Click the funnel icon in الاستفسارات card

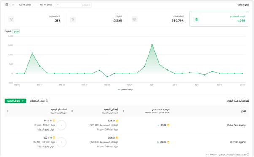(x=11, y=19)
